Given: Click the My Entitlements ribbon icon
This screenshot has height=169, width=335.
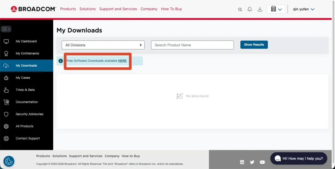Looking at the screenshot, I should click(6, 53).
